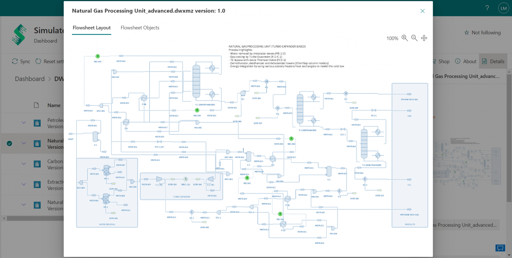
Task: Click the fit-to-view pan icon
Action: [x=424, y=38]
